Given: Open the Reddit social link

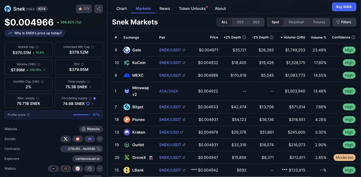Looking at the screenshot, I should 78,139.
